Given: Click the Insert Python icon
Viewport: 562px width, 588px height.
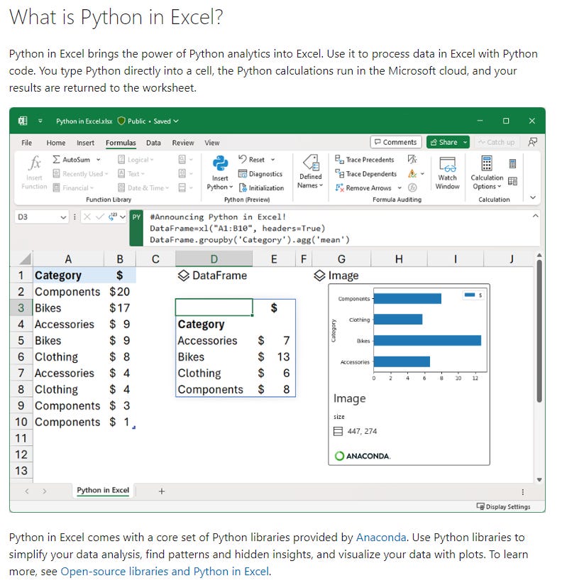Looking at the screenshot, I should pos(220,163).
